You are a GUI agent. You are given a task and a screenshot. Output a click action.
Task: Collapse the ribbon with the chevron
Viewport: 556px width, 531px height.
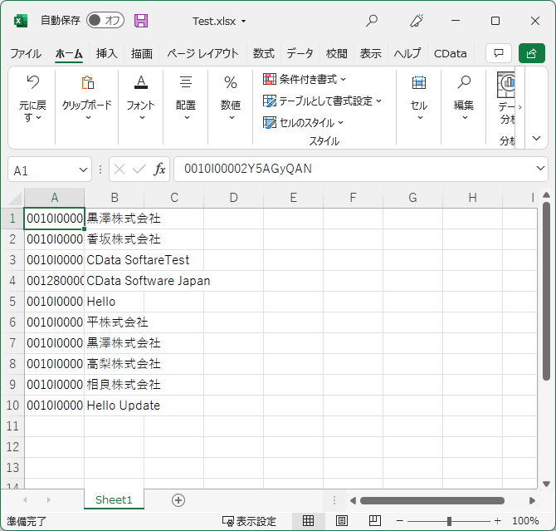[536, 138]
